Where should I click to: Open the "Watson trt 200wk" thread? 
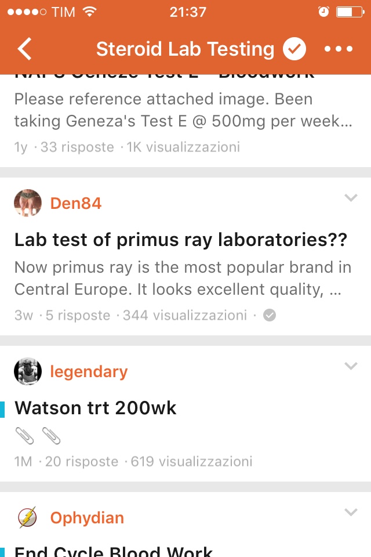(x=96, y=408)
